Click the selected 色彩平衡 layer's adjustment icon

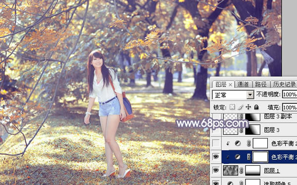click(x=237, y=157)
